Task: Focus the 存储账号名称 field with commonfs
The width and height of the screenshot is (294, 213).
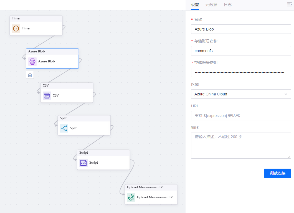Action: click(241, 51)
